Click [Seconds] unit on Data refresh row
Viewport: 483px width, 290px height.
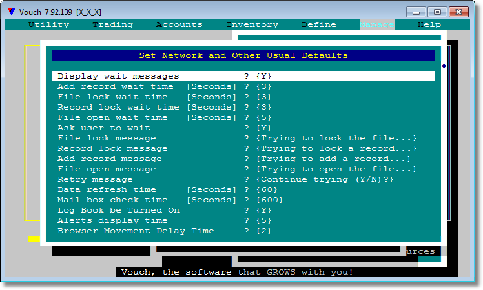pyautogui.click(x=211, y=189)
